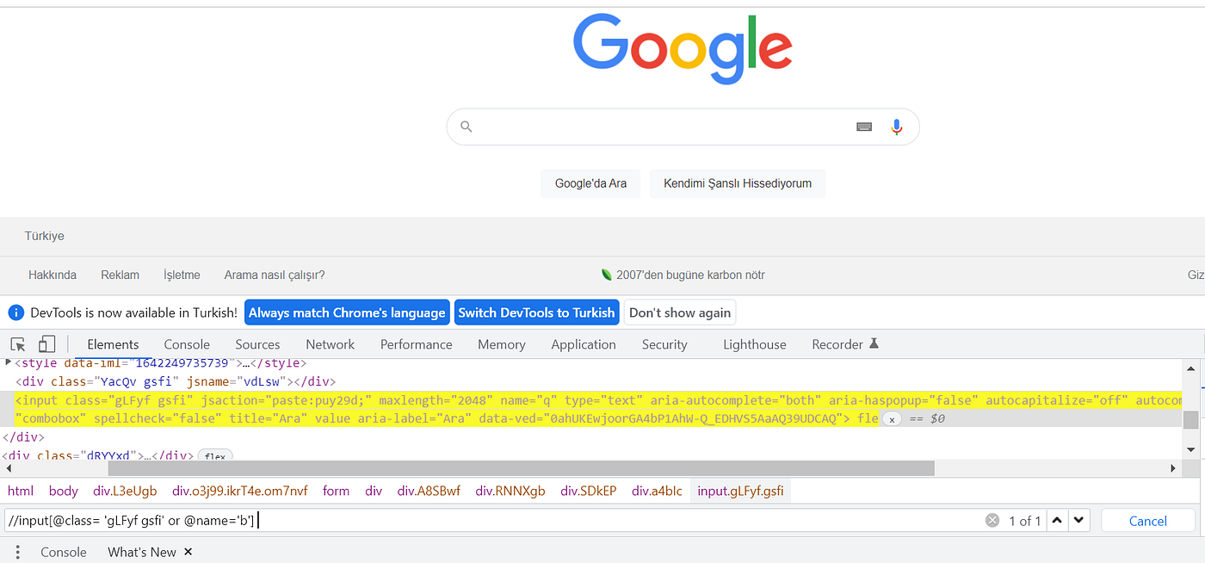
Task: Open the Console drawer tab
Action: (x=64, y=552)
